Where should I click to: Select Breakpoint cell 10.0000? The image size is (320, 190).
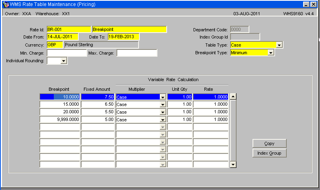tap(59, 97)
